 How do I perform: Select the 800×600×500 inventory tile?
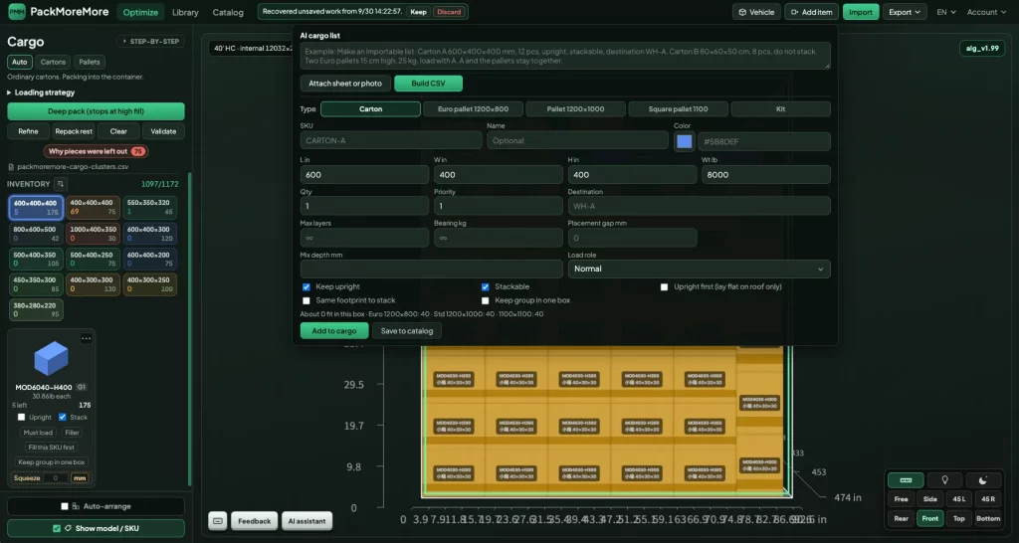(x=37, y=234)
